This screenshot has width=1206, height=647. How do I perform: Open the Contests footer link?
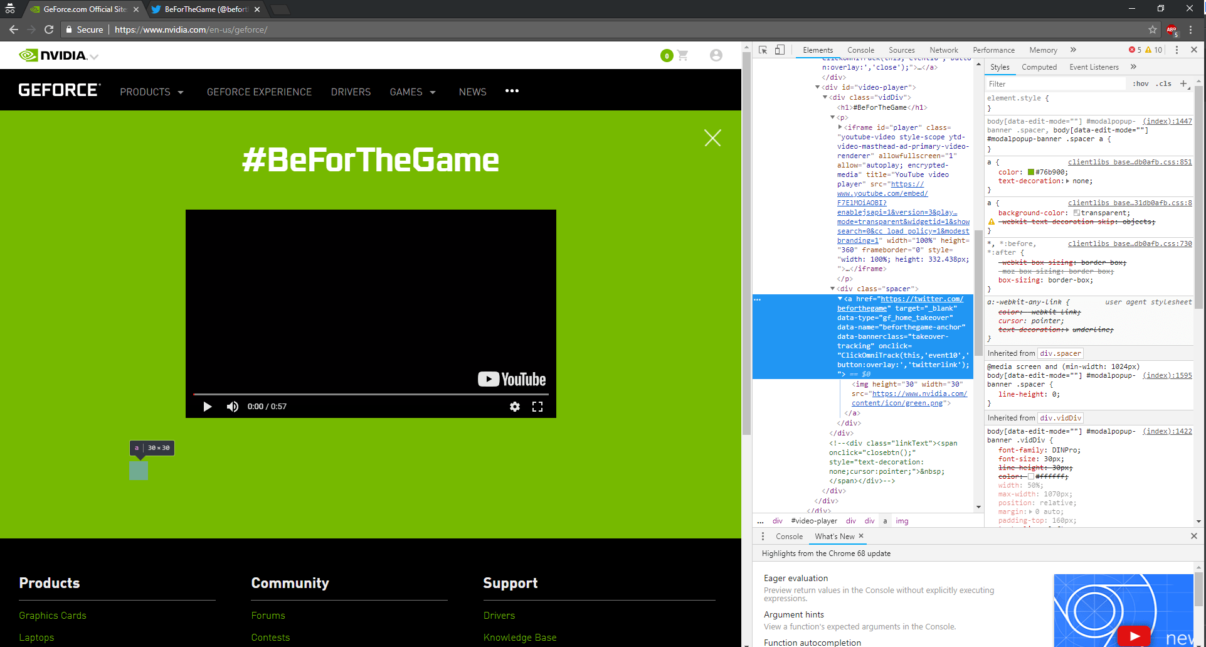coord(270,638)
